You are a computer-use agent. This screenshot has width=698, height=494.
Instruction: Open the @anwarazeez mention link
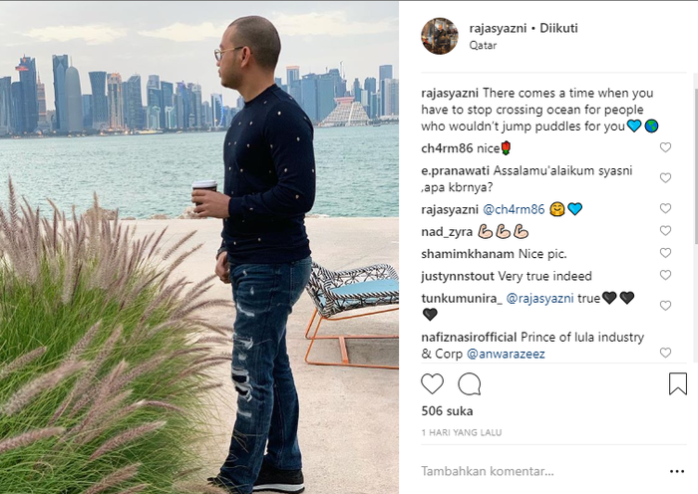[x=506, y=354]
